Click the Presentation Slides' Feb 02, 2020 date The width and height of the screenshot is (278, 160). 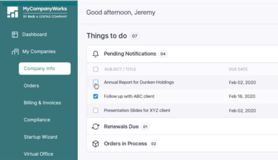[x=242, y=111]
